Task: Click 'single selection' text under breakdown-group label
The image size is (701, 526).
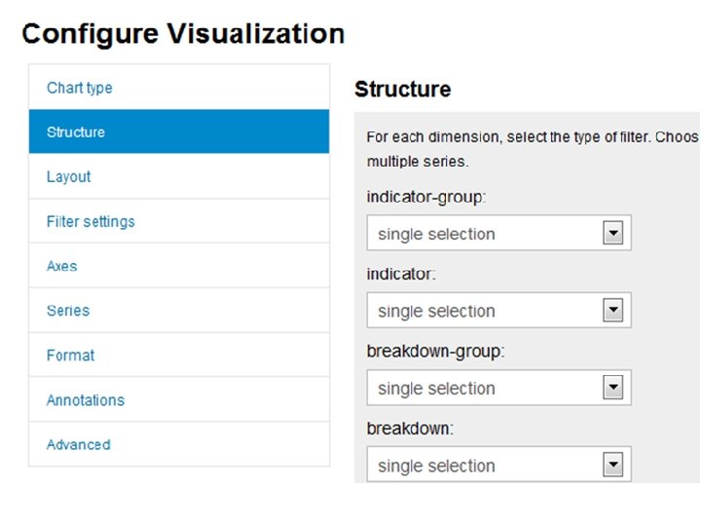Action: click(436, 389)
